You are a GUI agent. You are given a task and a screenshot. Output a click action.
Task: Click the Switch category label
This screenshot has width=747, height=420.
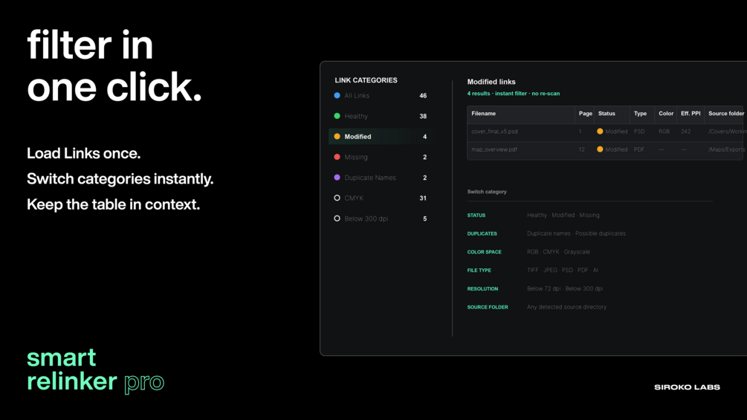tap(487, 192)
